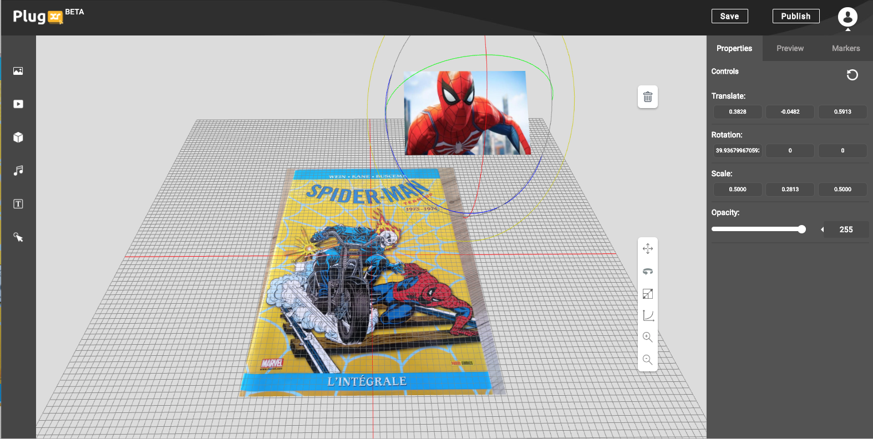Edit Rotation X value 39.936
Image resolution: width=873 pixels, height=439 pixels.
[738, 150]
